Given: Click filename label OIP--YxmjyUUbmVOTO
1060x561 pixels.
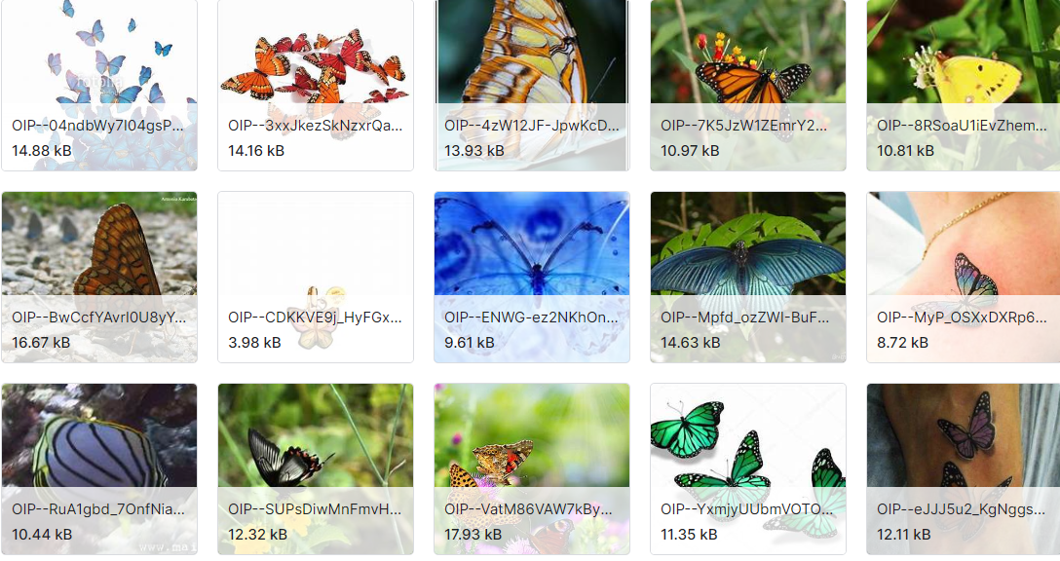Looking at the screenshot, I should point(747,509).
